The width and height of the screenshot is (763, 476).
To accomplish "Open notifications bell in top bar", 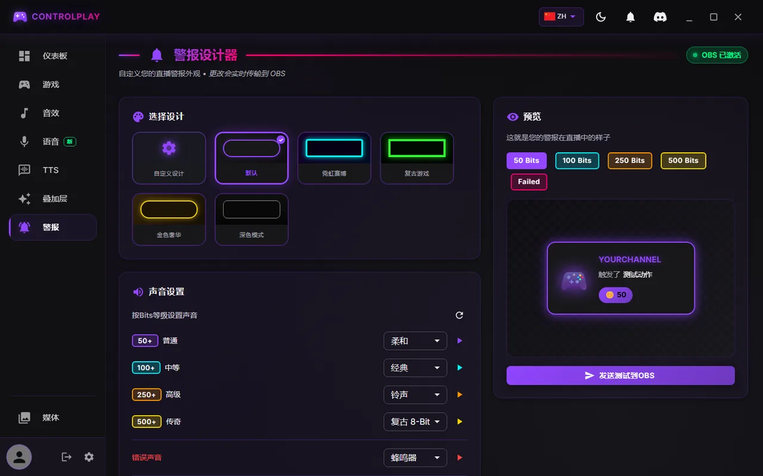I will click(x=630, y=17).
